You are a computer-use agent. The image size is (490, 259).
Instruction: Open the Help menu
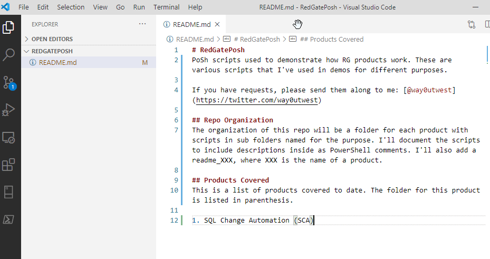(x=195, y=7)
